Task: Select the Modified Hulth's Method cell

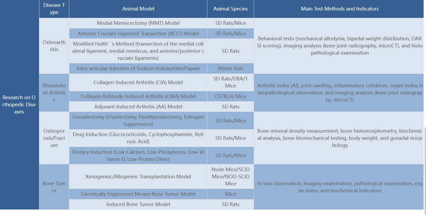Action: pos(138,51)
